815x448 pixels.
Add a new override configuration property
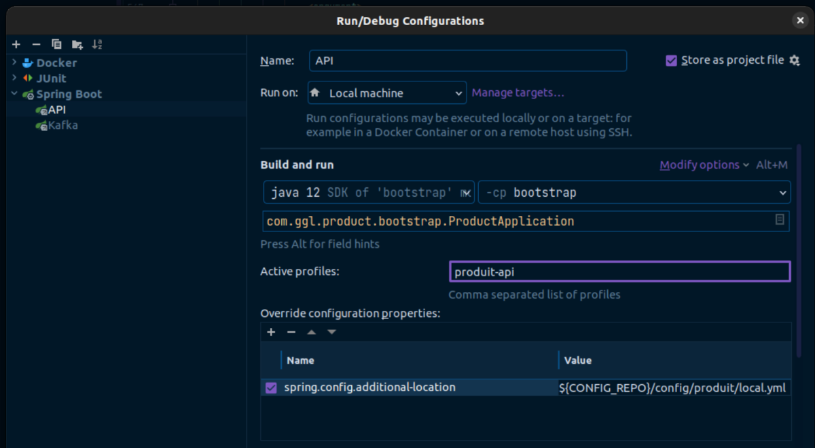[x=271, y=332]
